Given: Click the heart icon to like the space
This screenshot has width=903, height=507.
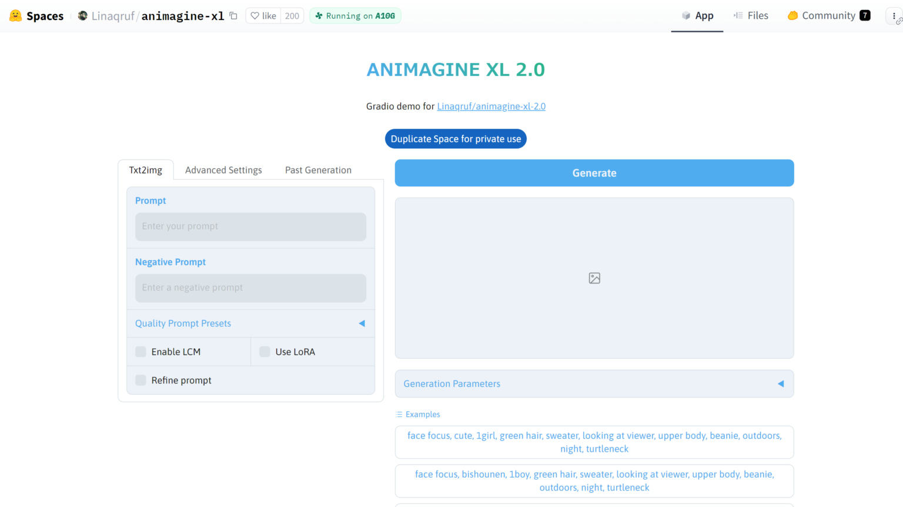Looking at the screenshot, I should coord(255,16).
